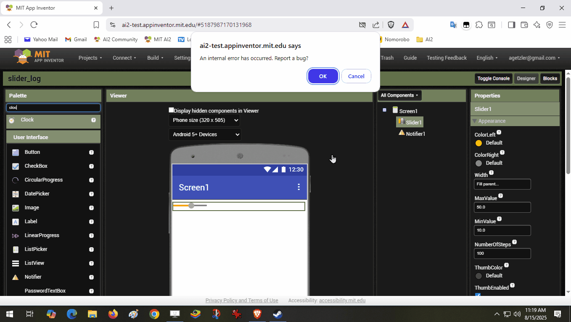Click the ListView palette icon

click(x=16, y=263)
